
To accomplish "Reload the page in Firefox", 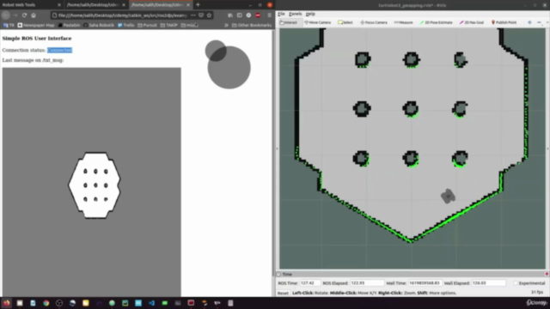I will [24, 15].
